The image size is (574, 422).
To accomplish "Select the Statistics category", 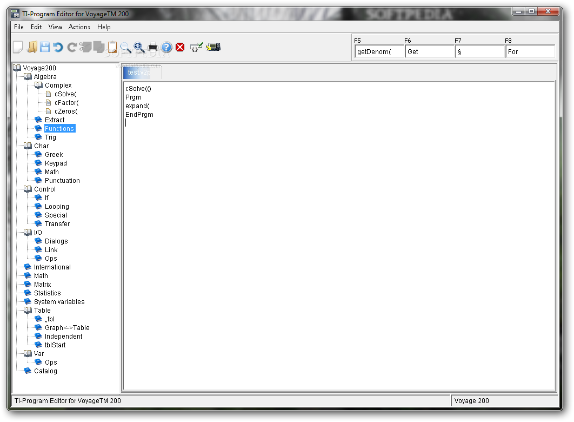I will point(47,293).
